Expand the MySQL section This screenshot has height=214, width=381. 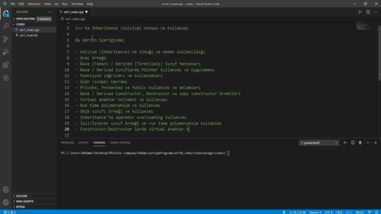(x=20, y=207)
